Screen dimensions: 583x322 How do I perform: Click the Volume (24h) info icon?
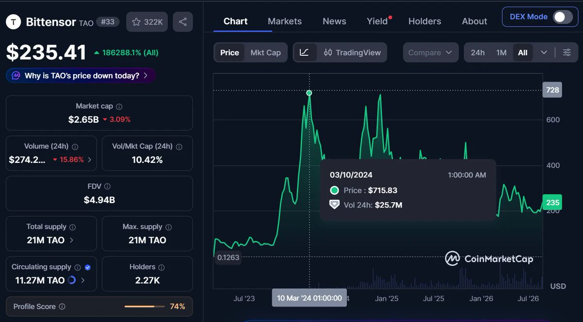(x=75, y=146)
